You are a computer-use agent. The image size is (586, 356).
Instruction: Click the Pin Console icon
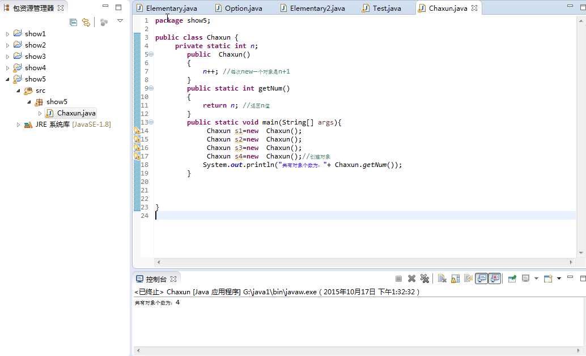coord(512,279)
